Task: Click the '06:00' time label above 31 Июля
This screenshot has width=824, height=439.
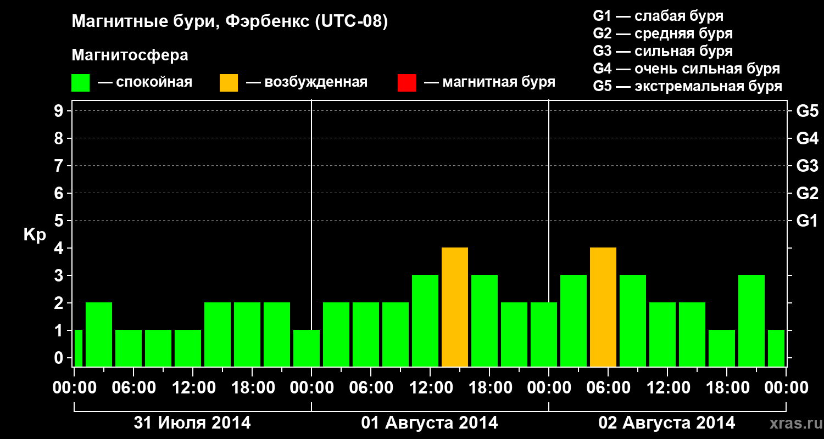Action: (x=133, y=388)
